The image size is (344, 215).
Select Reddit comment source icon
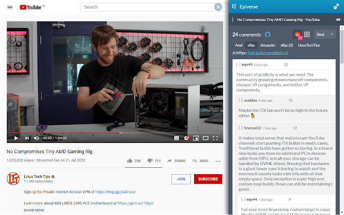coord(298,34)
